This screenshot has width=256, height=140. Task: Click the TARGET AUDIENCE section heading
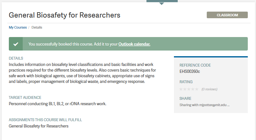pyautogui.click(x=25, y=97)
